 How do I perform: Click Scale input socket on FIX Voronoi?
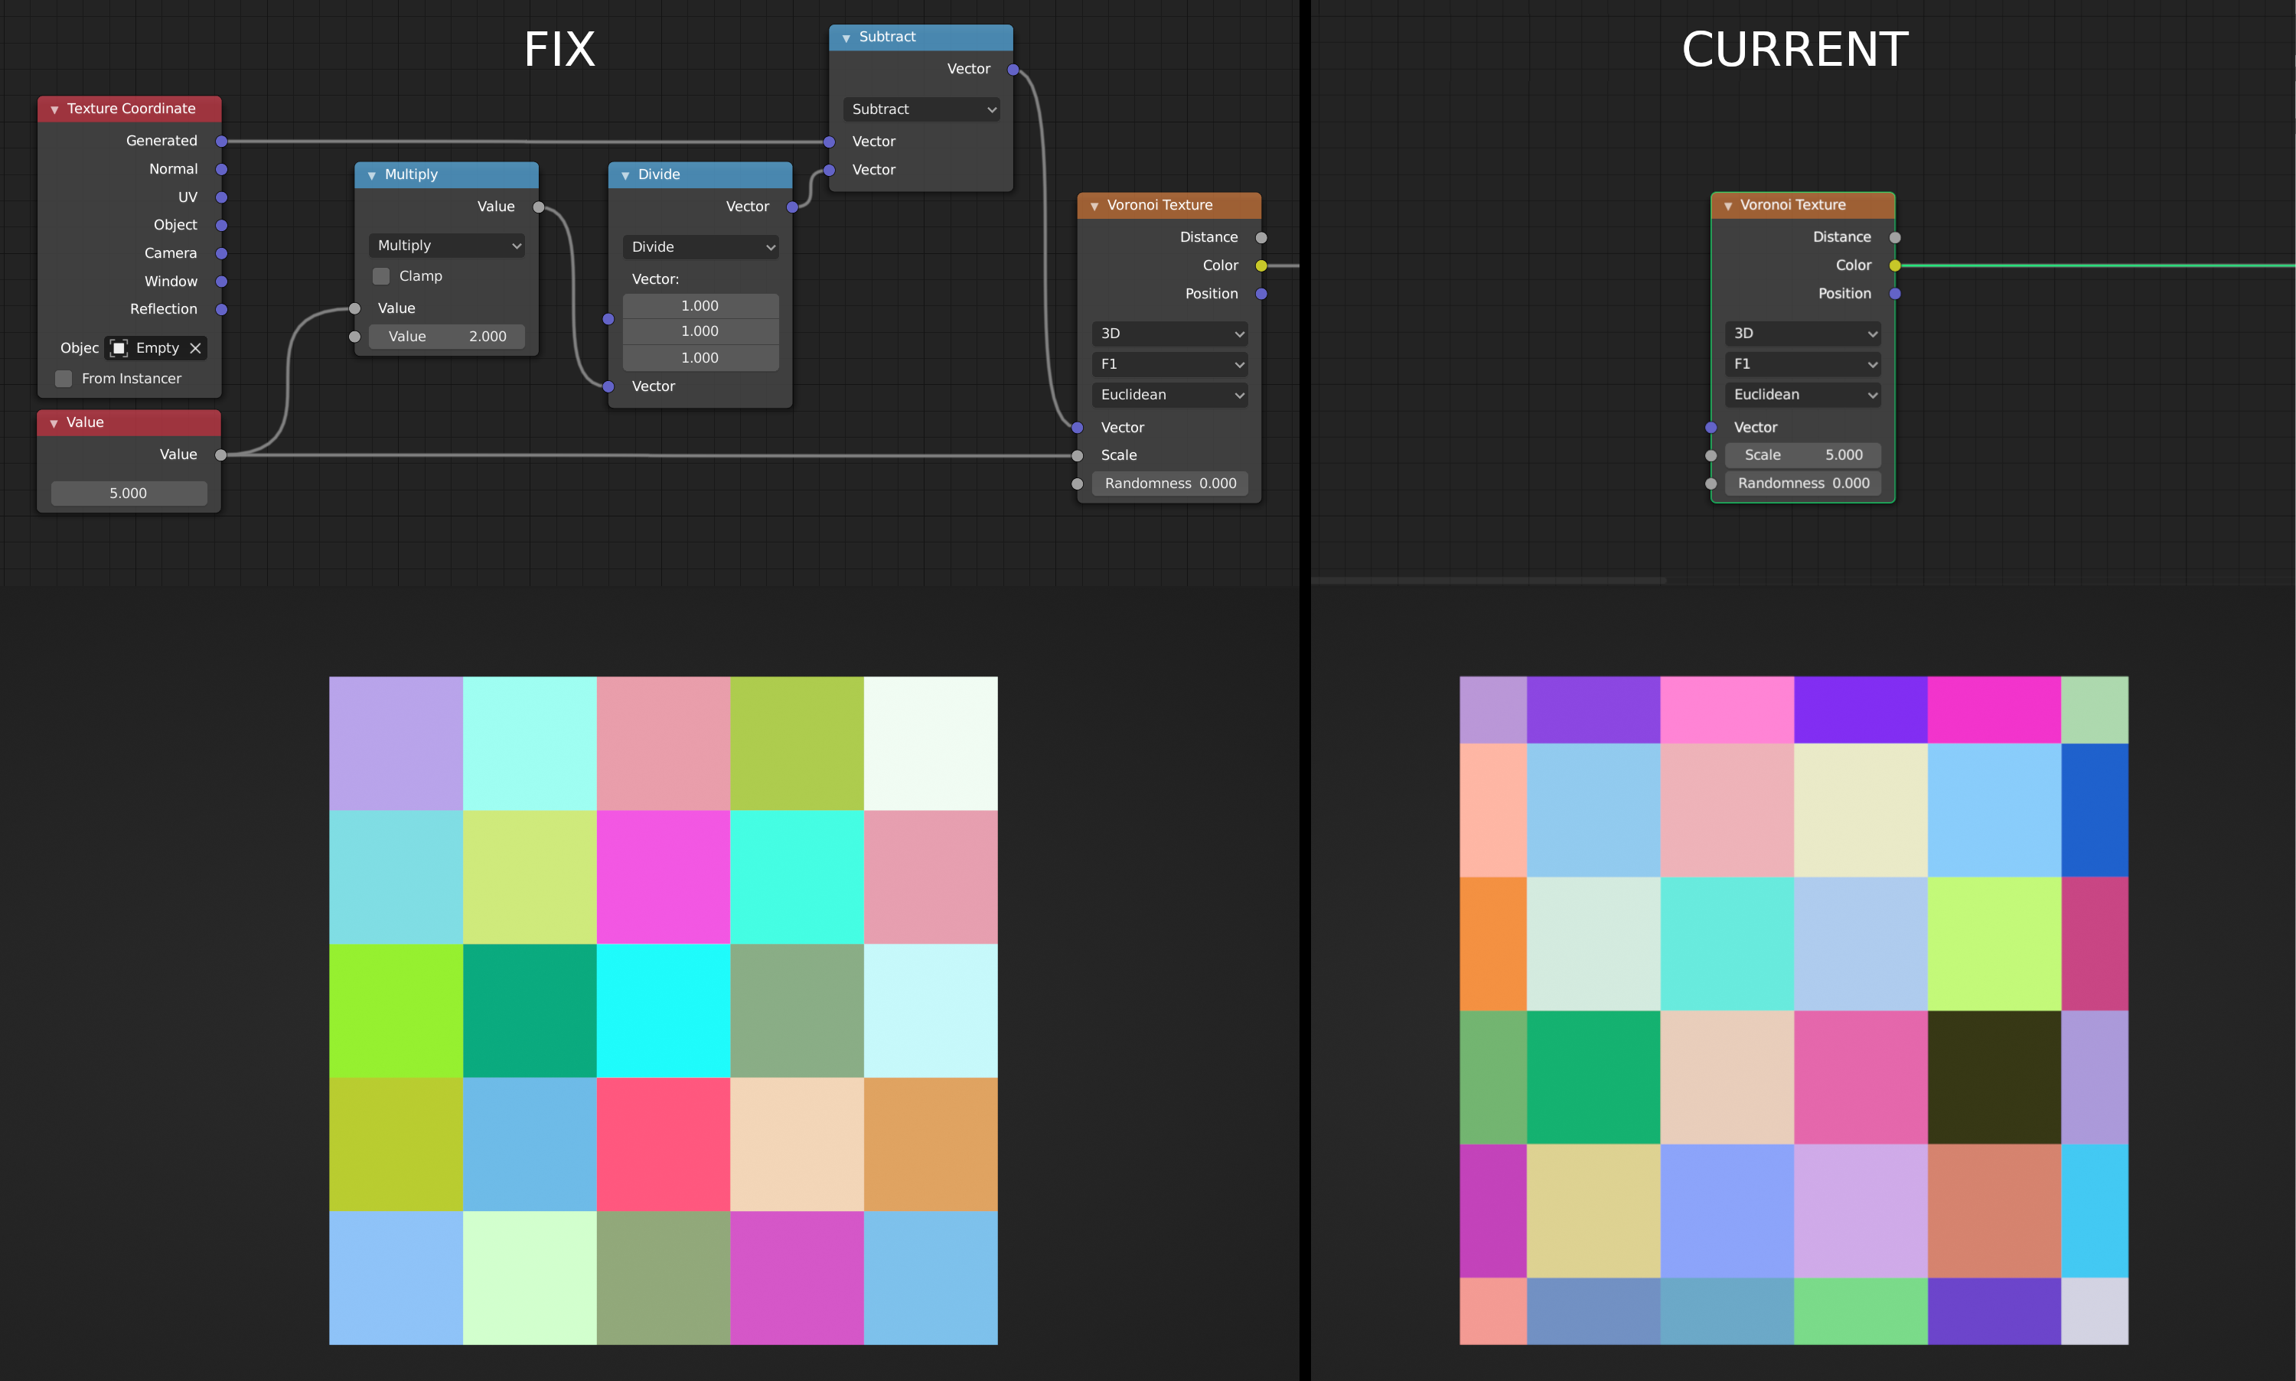1078,456
